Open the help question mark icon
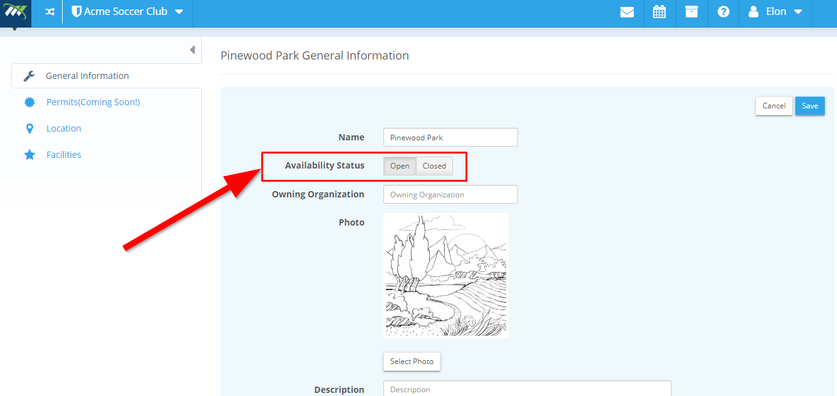 (x=724, y=12)
